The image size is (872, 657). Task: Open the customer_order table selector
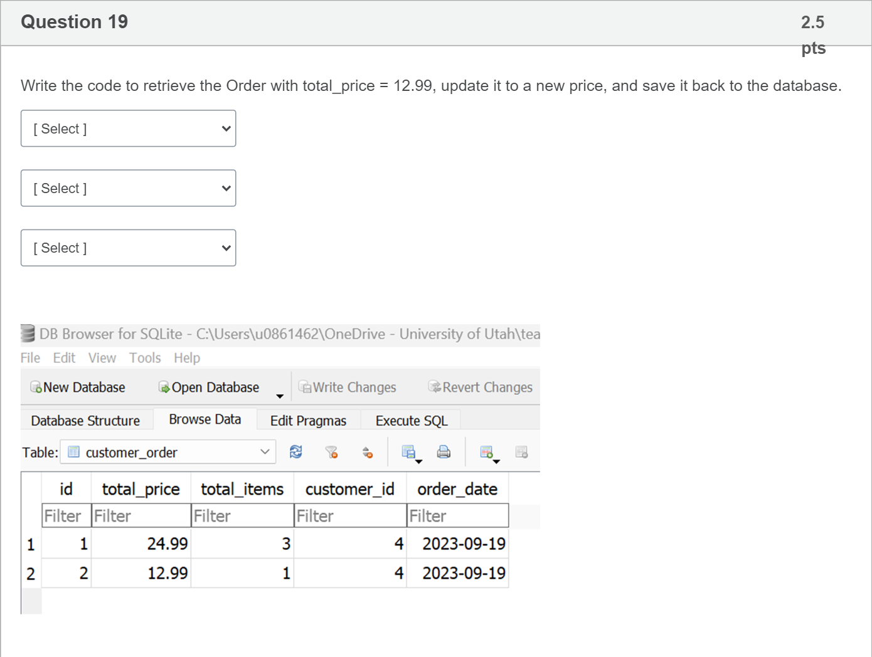pos(168,452)
